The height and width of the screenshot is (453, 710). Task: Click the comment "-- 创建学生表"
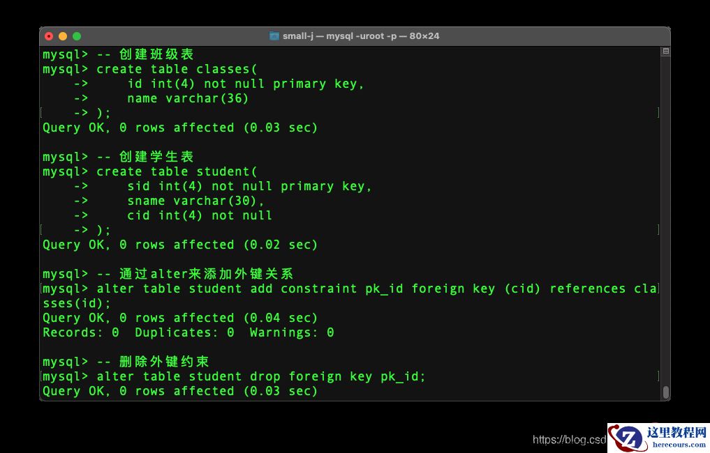pyautogui.click(x=145, y=157)
